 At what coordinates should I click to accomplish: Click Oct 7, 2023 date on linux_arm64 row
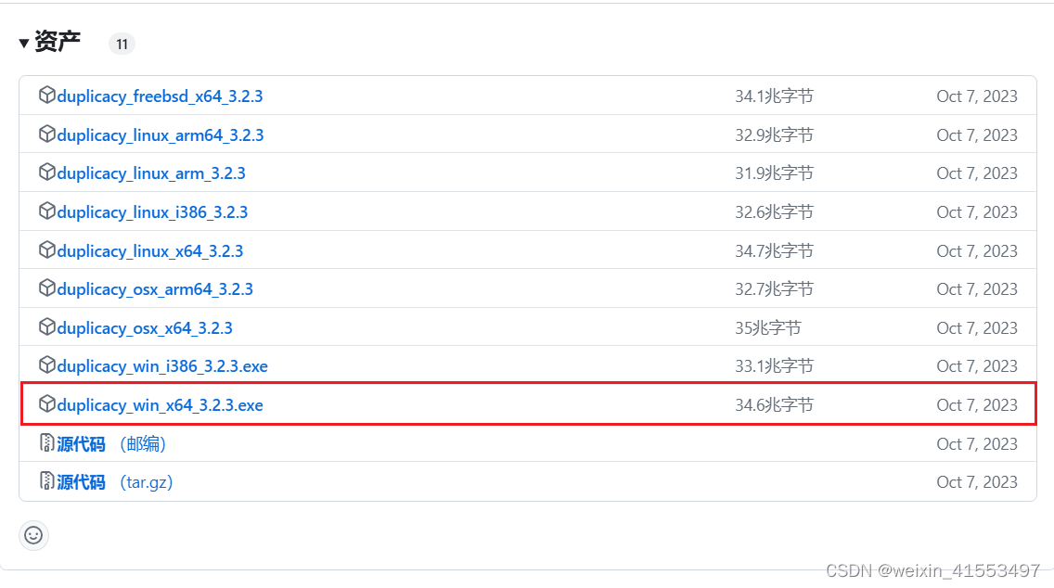[x=977, y=135]
